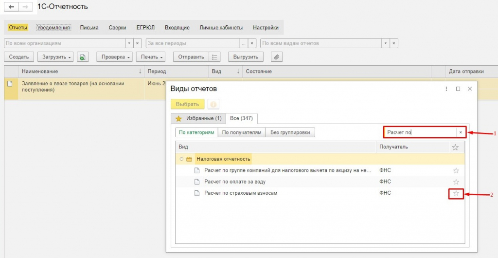Open the ЕГРЮЛ section
The image size is (498, 258).
click(x=145, y=28)
